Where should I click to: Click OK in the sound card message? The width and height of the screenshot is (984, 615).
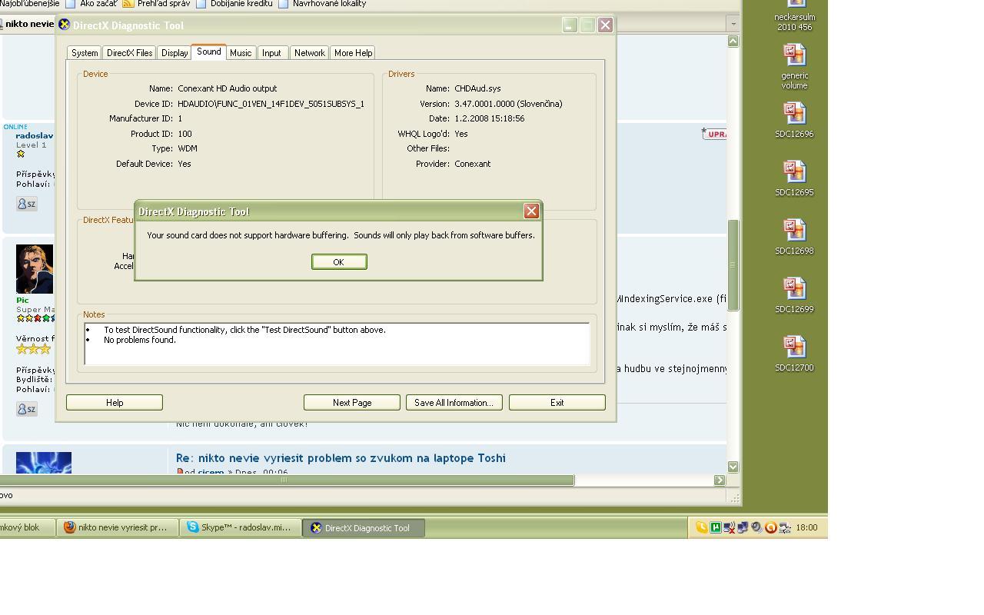point(339,262)
